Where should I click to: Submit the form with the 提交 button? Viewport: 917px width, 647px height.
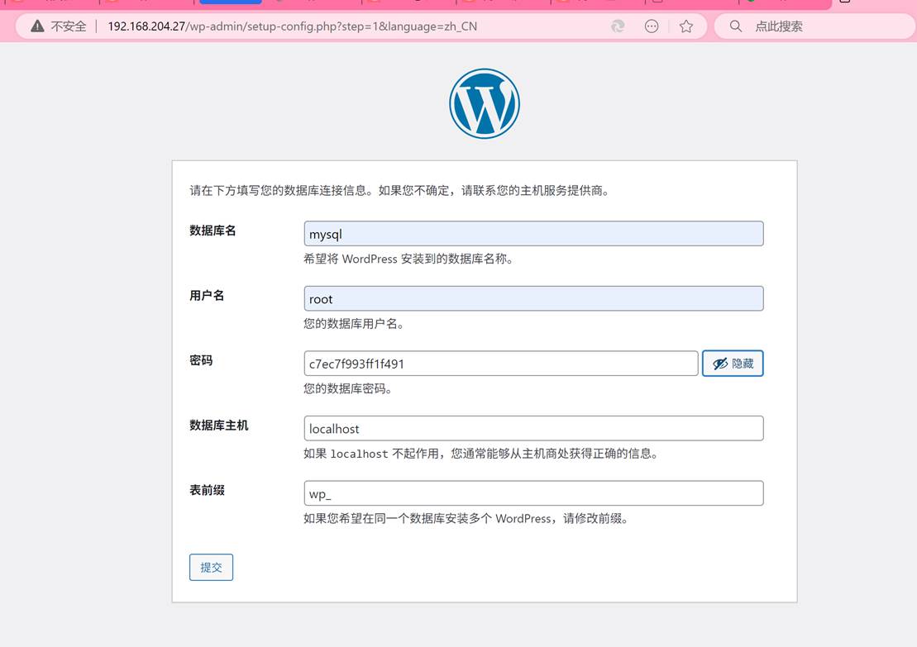click(211, 567)
